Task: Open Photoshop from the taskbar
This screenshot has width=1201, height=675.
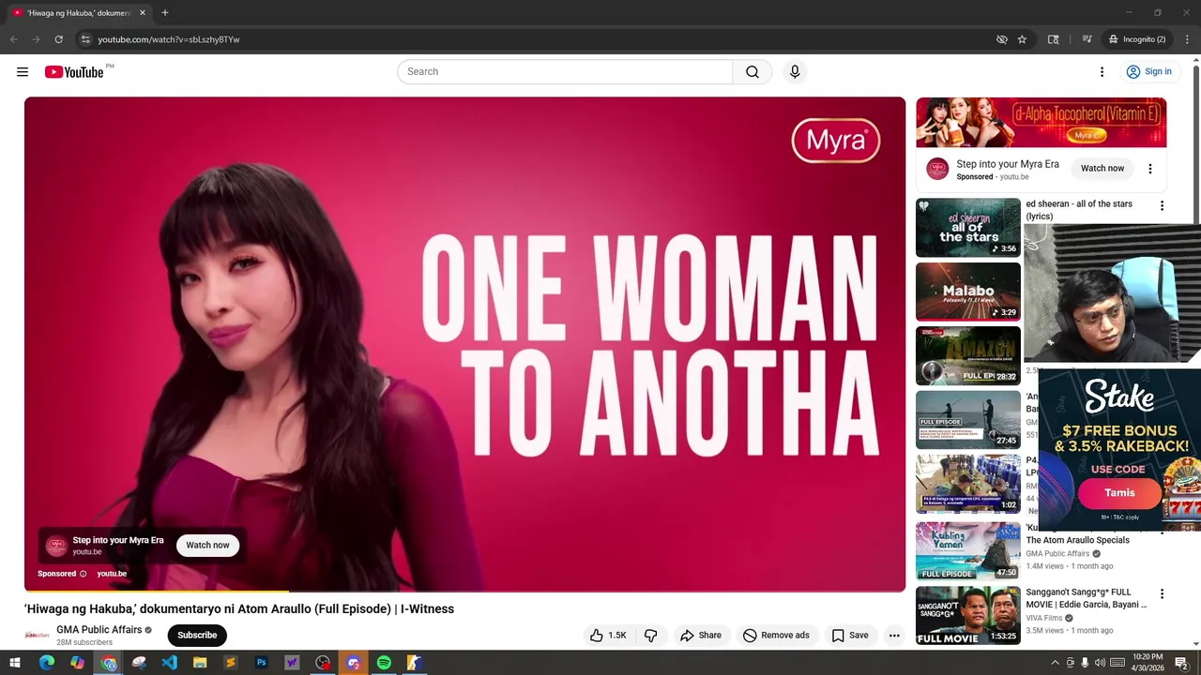Action: pyautogui.click(x=261, y=663)
